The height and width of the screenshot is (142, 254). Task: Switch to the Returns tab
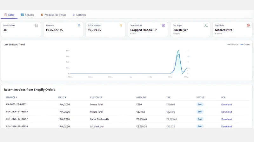coord(27,15)
